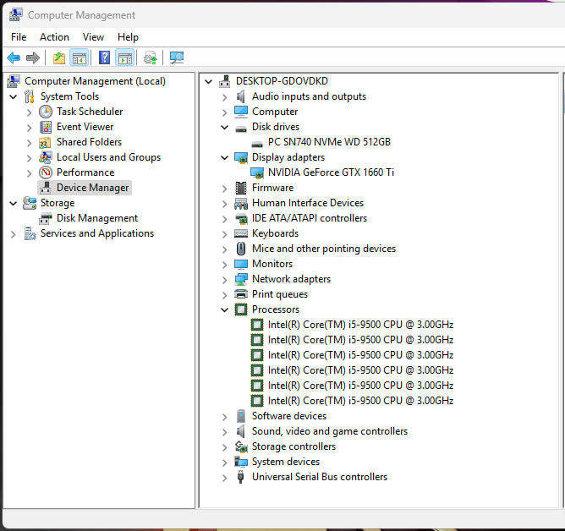Select Monitors category label

point(272,264)
